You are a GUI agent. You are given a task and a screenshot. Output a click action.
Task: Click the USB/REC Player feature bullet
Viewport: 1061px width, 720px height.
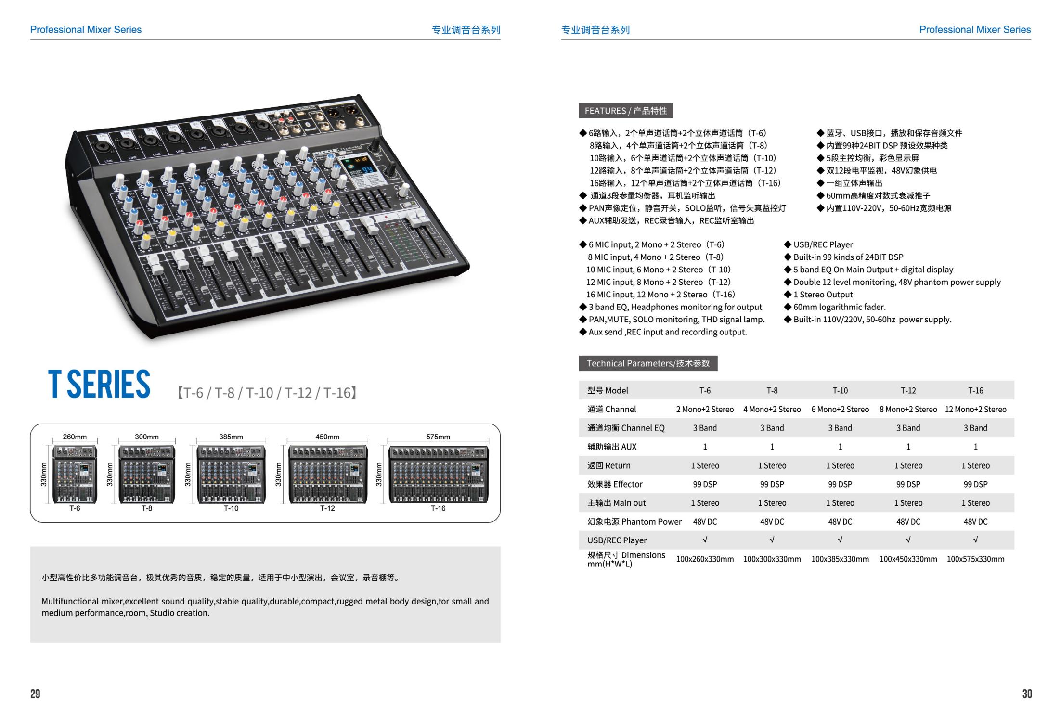coord(818,244)
